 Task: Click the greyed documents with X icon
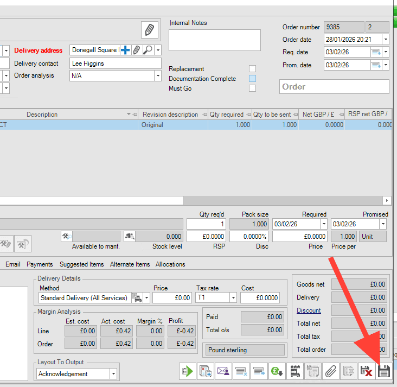click(349, 372)
